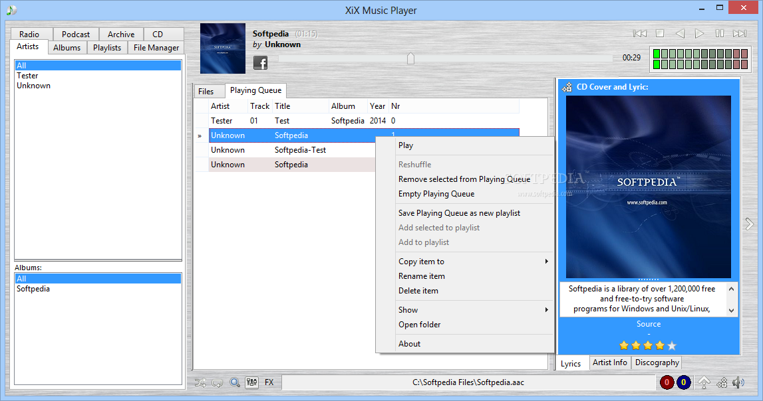This screenshot has width=763, height=401.
Task: Choose Rename item in context menu
Action: (x=465, y=276)
